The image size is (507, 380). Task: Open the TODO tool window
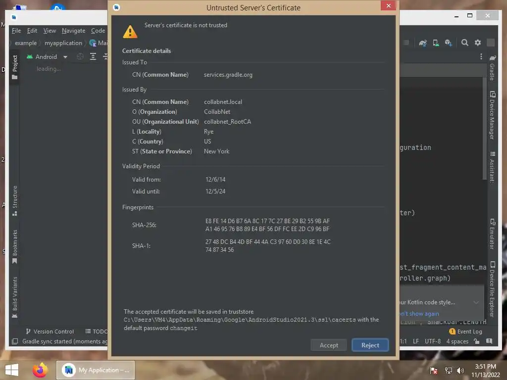point(97,332)
